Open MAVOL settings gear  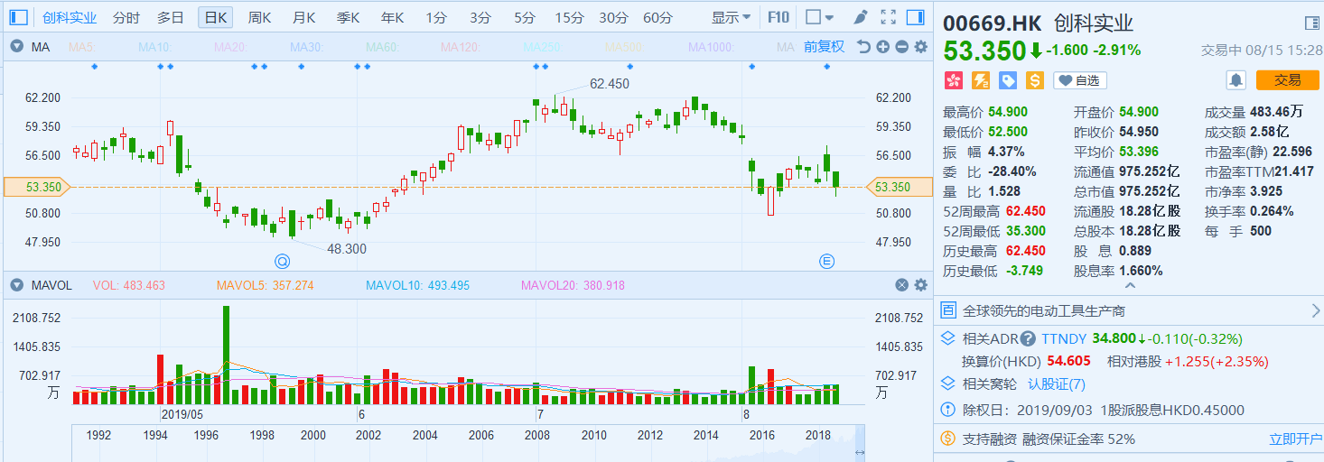point(920,285)
